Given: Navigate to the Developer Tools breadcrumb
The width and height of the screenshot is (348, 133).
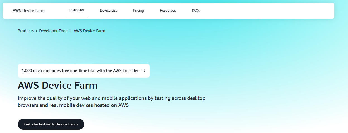Looking at the screenshot, I should [54, 31].
